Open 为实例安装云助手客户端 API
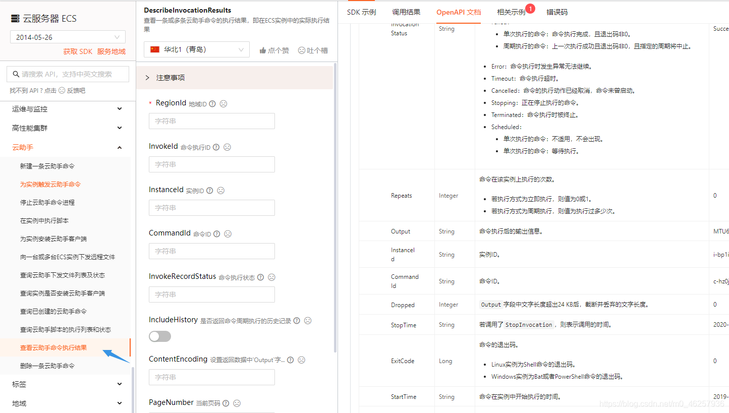This screenshot has height=413, width=729. pos(53,239)
